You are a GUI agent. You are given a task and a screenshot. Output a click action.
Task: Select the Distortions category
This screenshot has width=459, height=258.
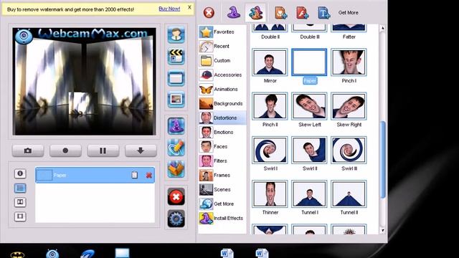click(x=222, y=118)
